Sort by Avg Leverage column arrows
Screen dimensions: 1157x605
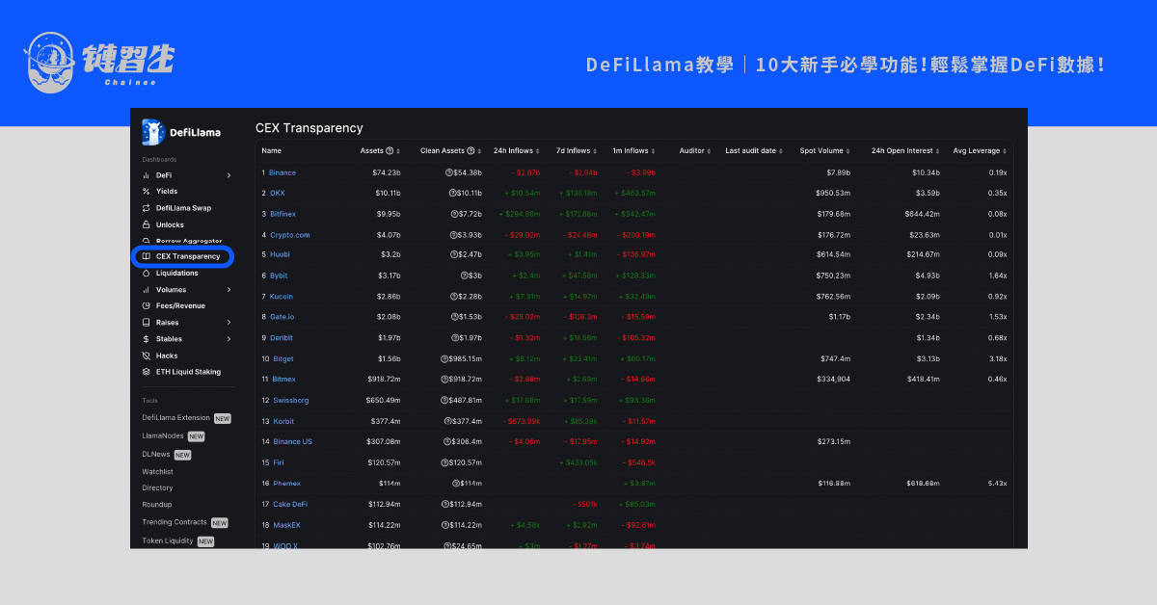click(x=1005, y=150)
